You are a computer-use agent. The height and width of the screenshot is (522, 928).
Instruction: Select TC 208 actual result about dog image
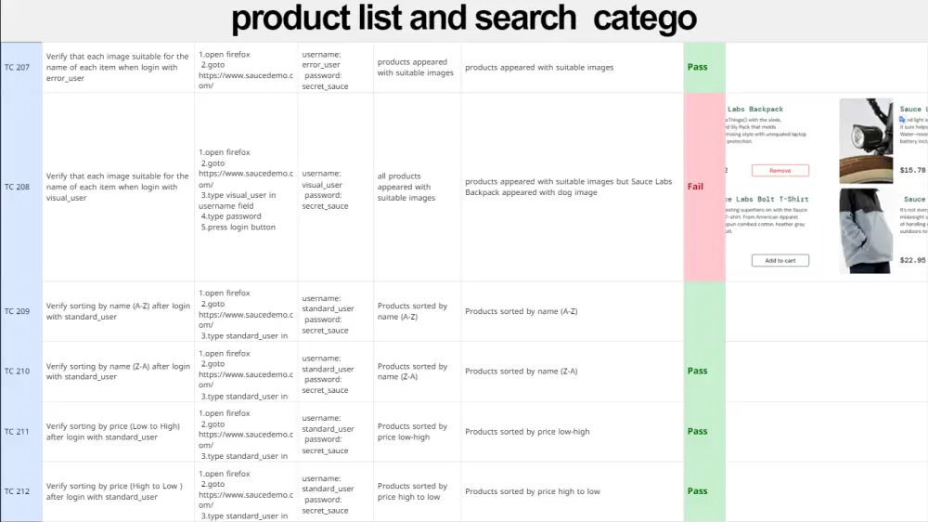568,188
